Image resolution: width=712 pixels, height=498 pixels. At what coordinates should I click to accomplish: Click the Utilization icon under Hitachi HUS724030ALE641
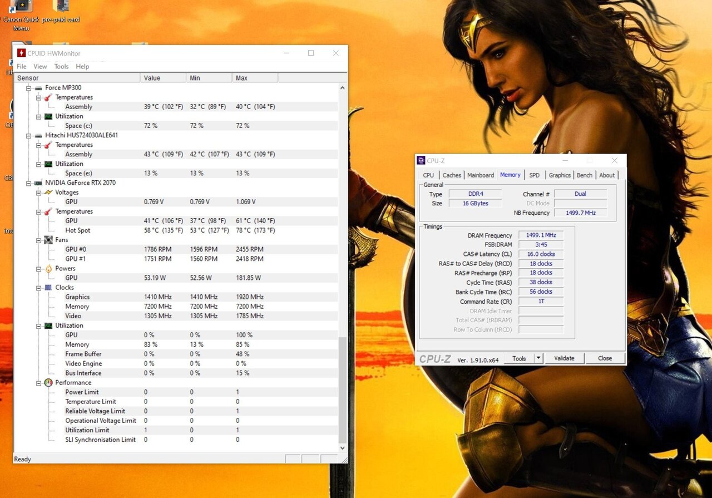point(49,164)
